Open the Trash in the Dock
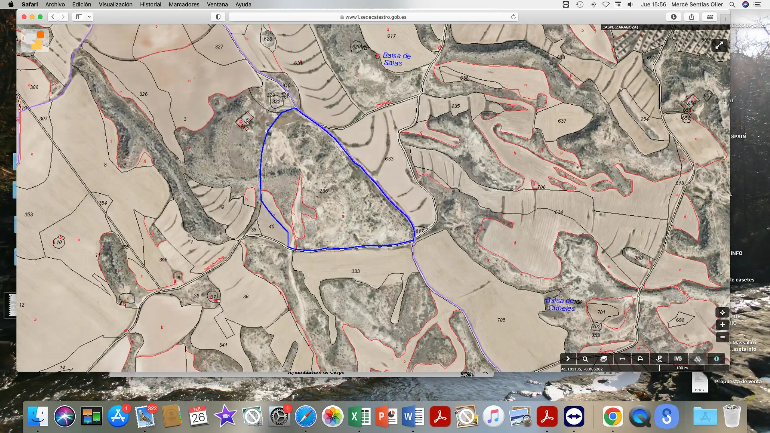 coord(732,417)
